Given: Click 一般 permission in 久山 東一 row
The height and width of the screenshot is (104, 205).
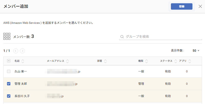Looking at the screenshot, I should (141, 71).
